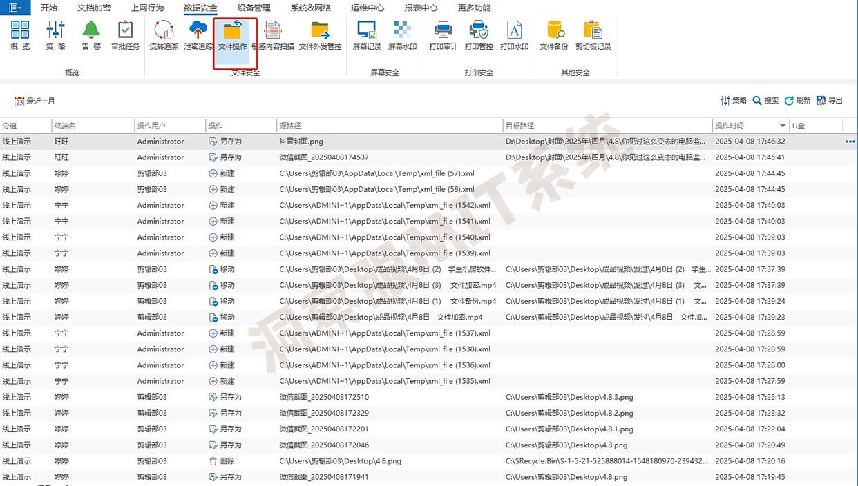Click the U盘 column header
858x486 pixels.
817,126
